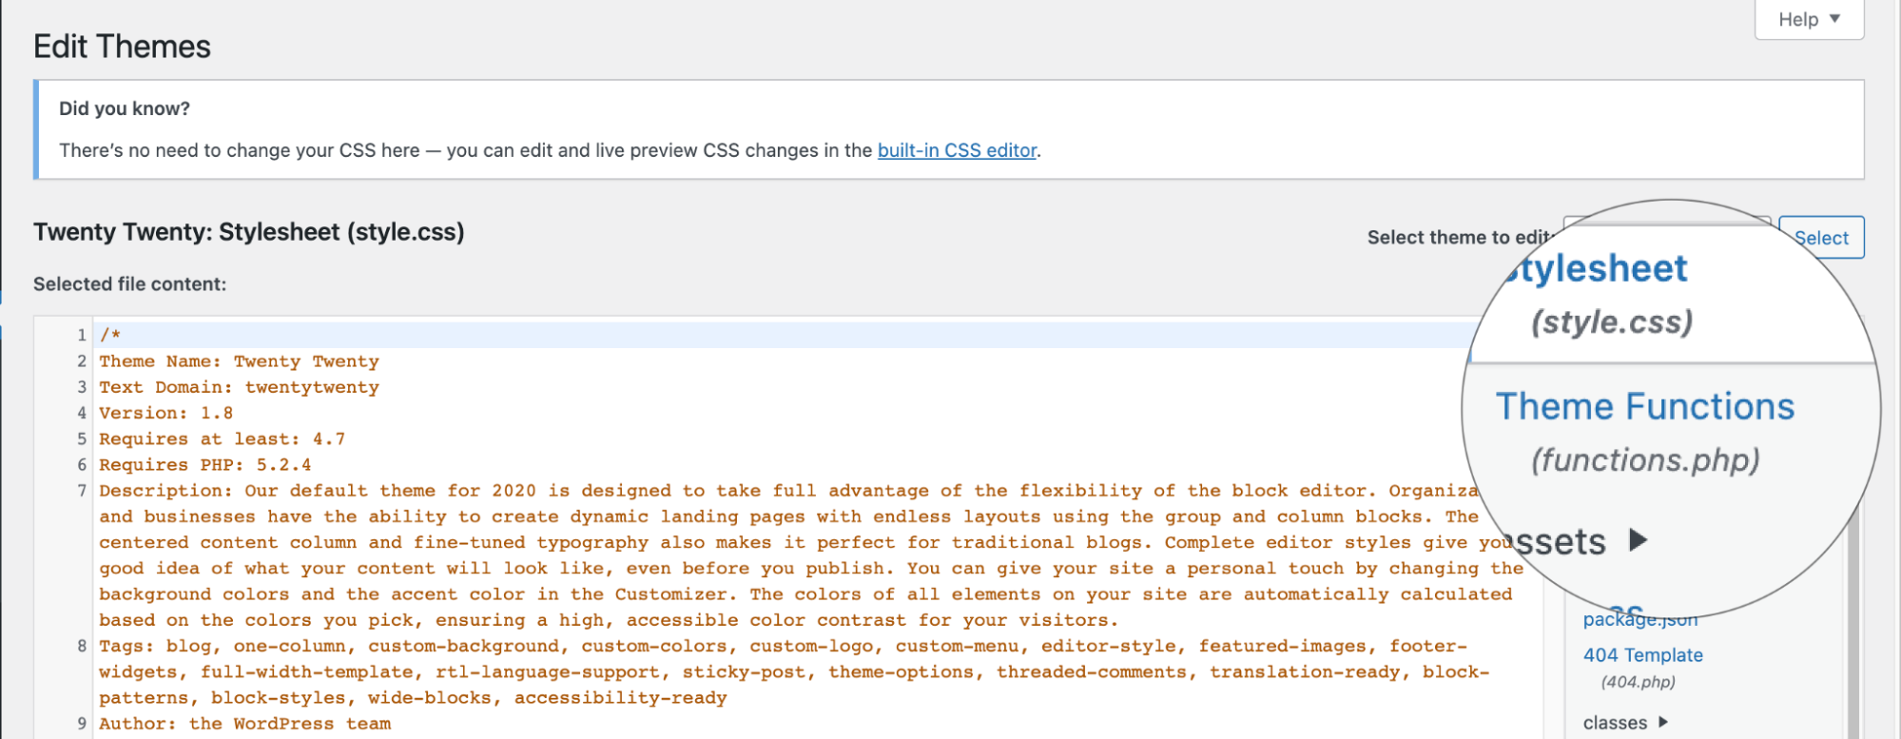1901x739 pixels.
Task: Place cursor on the Version: 1.8 line
Action: tap(165, 413)
